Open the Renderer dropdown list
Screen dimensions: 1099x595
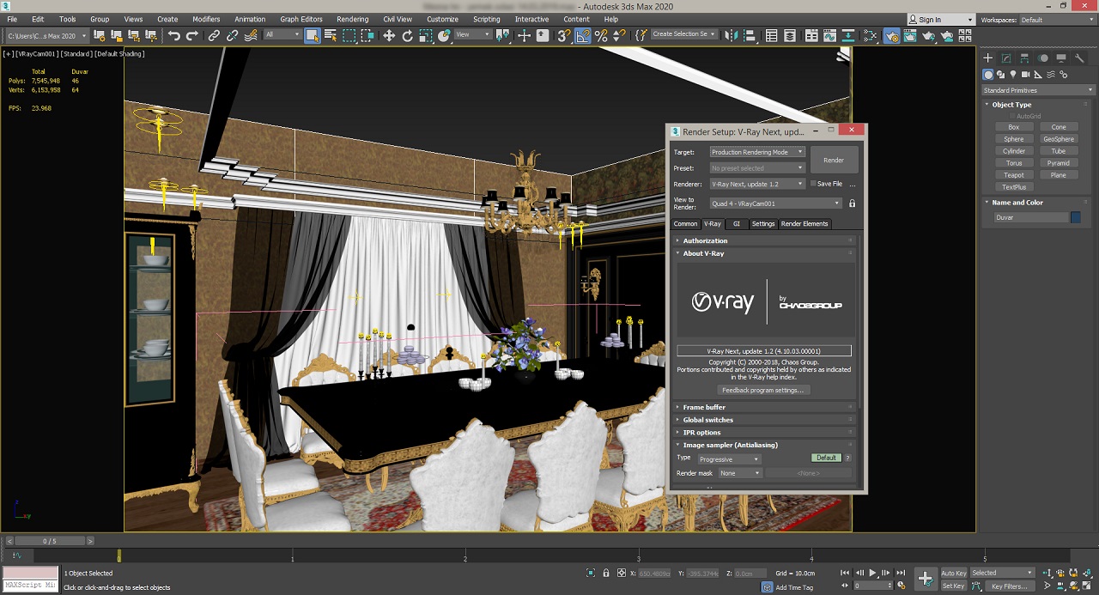756,184
